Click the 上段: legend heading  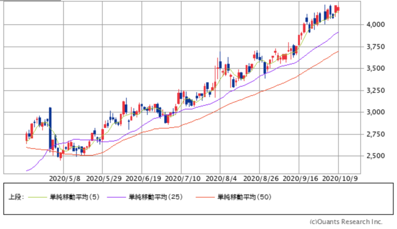[x=16, y=197]
